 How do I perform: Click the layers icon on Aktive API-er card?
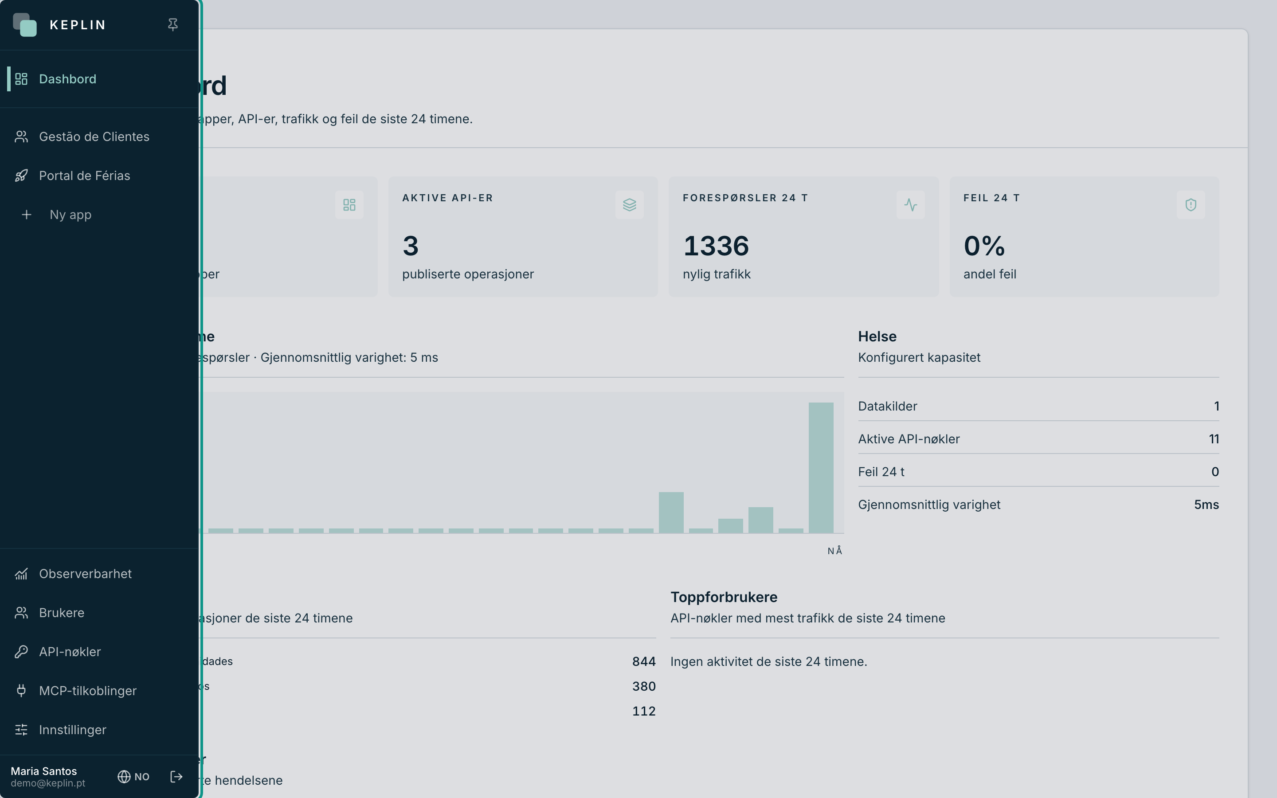[x=630, y=205]
